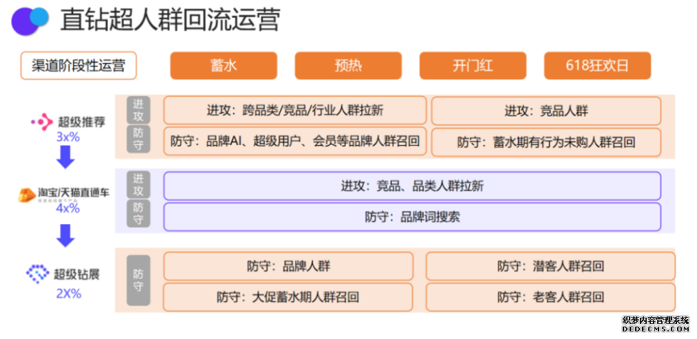Screen dimensions: 697x339
Task: Click the purple and blue circles logo
Action: tap(30, 21)
